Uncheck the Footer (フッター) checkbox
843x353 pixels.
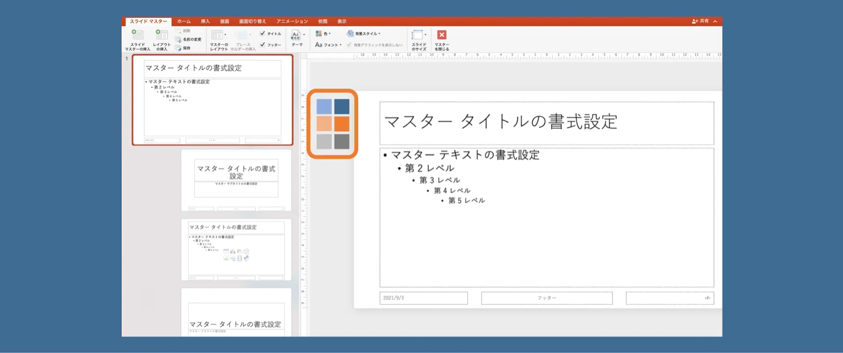pyautogui.click(x=263, y=44)
